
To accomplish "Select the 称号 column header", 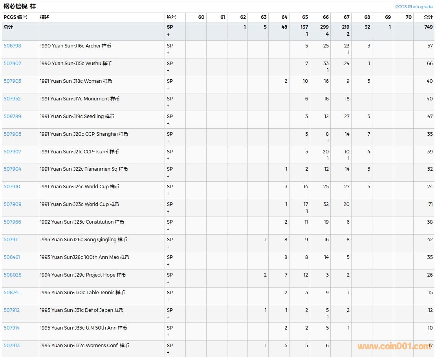I will (171, 17).
